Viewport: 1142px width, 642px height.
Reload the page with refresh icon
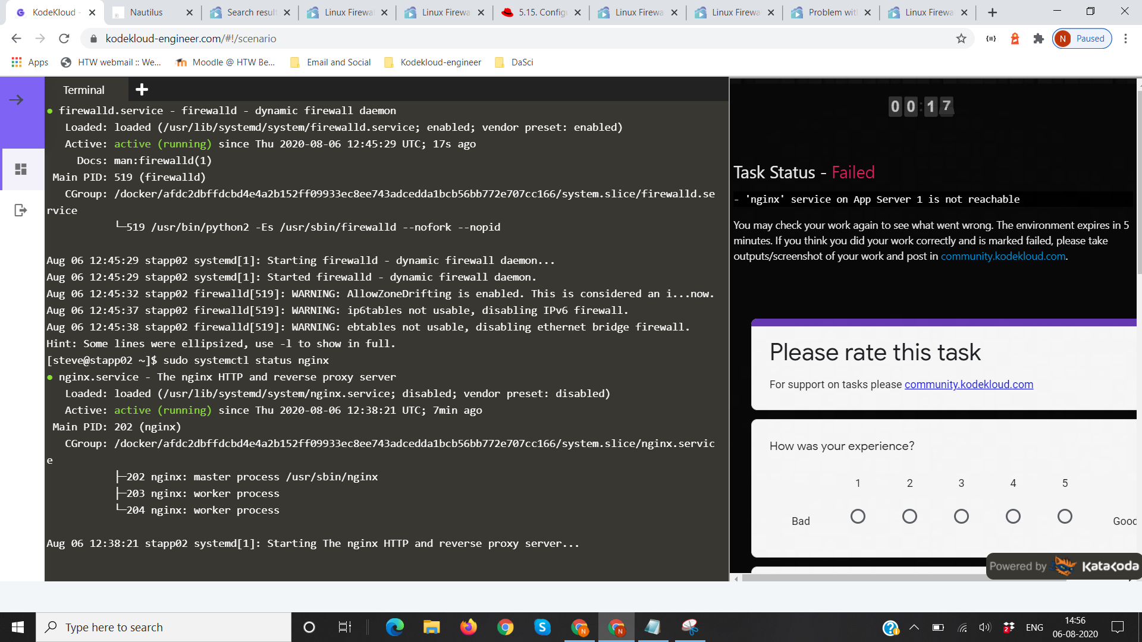point(64,39)
